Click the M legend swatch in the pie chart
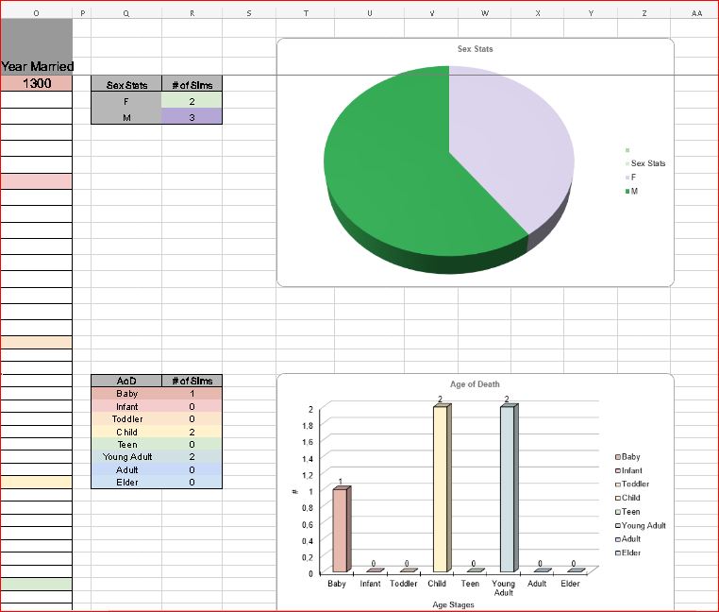719x612 pixels. point(627,192)
